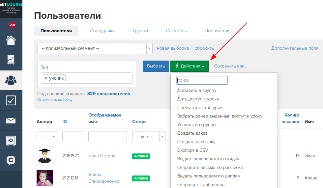Screen dimensions: 323x188
Task: Switch to the Сотрудники tab
Action: coord(103,31)
